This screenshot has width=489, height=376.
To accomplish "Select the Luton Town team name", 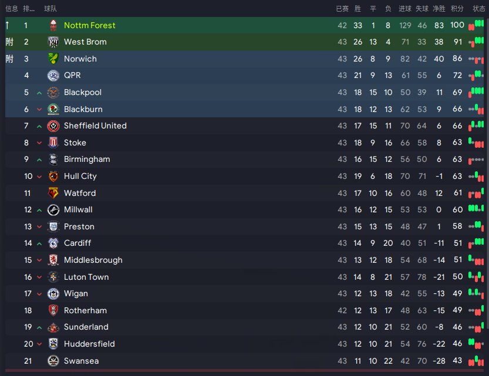I will pos(86,277).
